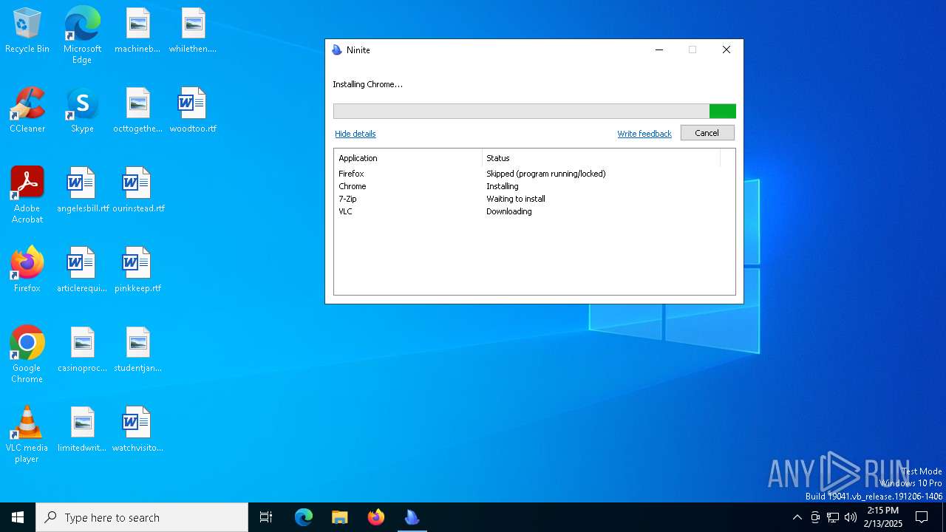The height and width of the screenshot is (532, 946).
Task: Select the studentjan... image file icon
Action: coord(137,349)
